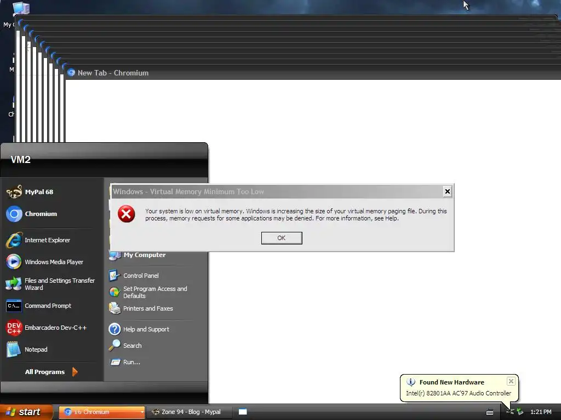Image resolution: width=561 pixels, height=420 pixels.
Task: Click the Intel 82801AA AC'97 Audio Controller text
Action: coord(459,393)
